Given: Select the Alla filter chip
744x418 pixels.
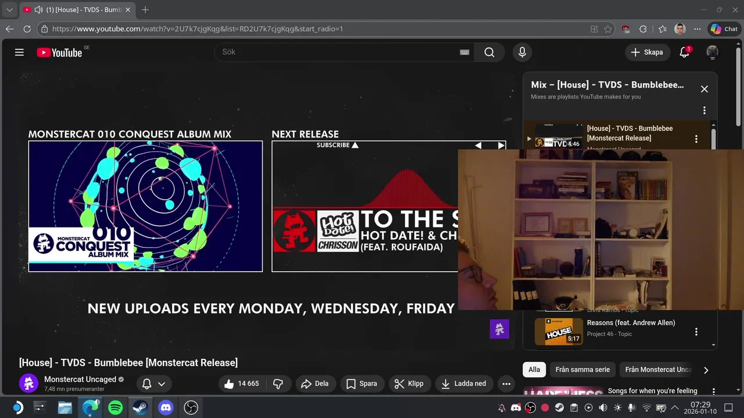Looking at the screenshot, I should coord(534,369).
